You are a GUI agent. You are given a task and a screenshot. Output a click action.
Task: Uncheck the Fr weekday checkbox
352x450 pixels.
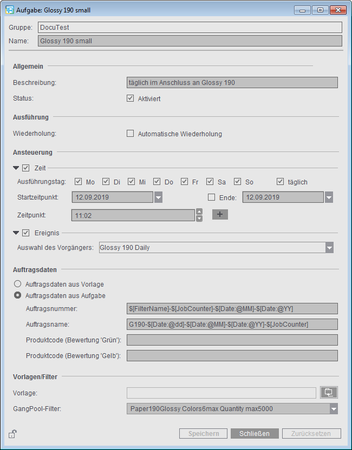[185, 182]
